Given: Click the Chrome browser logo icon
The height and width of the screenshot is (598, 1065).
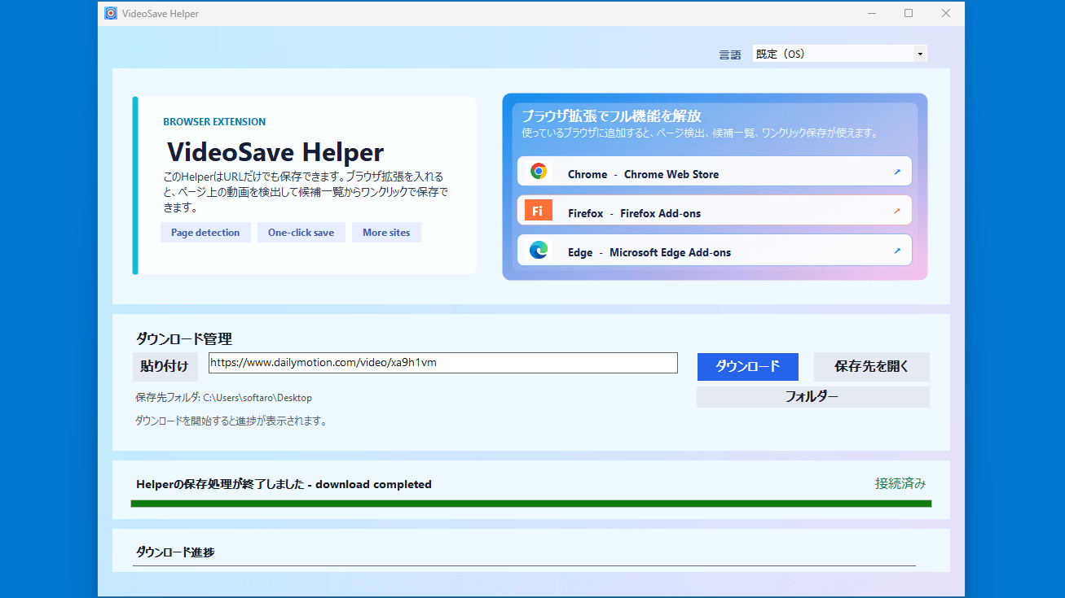Looking at the screenshot, I should pos(538,172).
